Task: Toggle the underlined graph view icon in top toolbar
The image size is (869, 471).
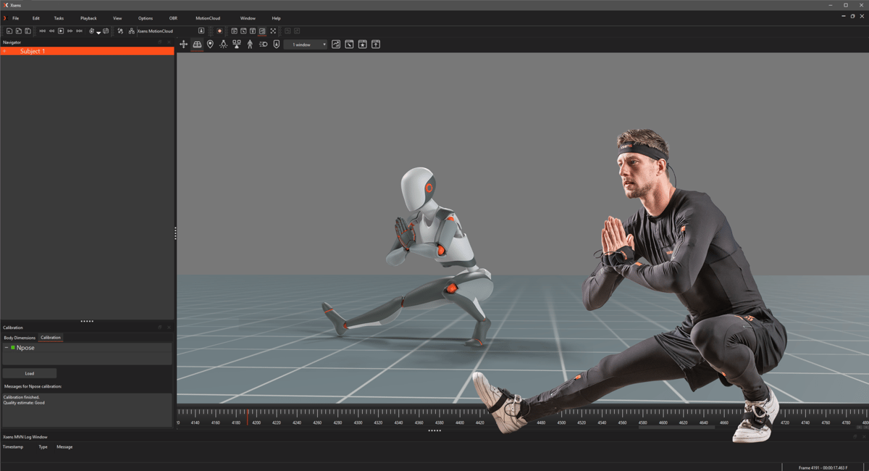Action: click(262, 31)
